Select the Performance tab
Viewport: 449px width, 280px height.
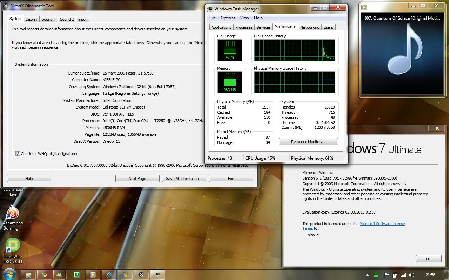[286, 27]
